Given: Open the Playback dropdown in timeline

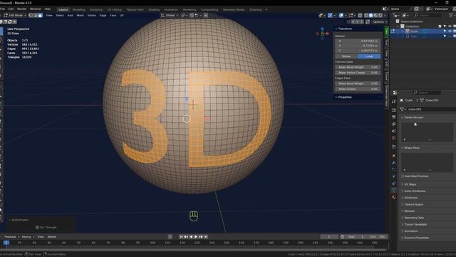Looking at the screenshot, I should click(x=11, y=237).
